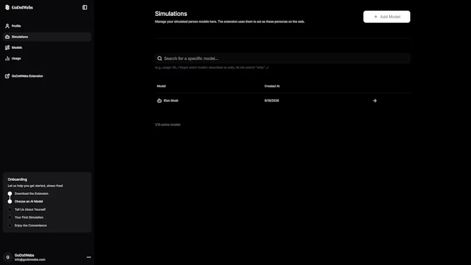Select Download the Extension onboarding step

tap(31, 194)
